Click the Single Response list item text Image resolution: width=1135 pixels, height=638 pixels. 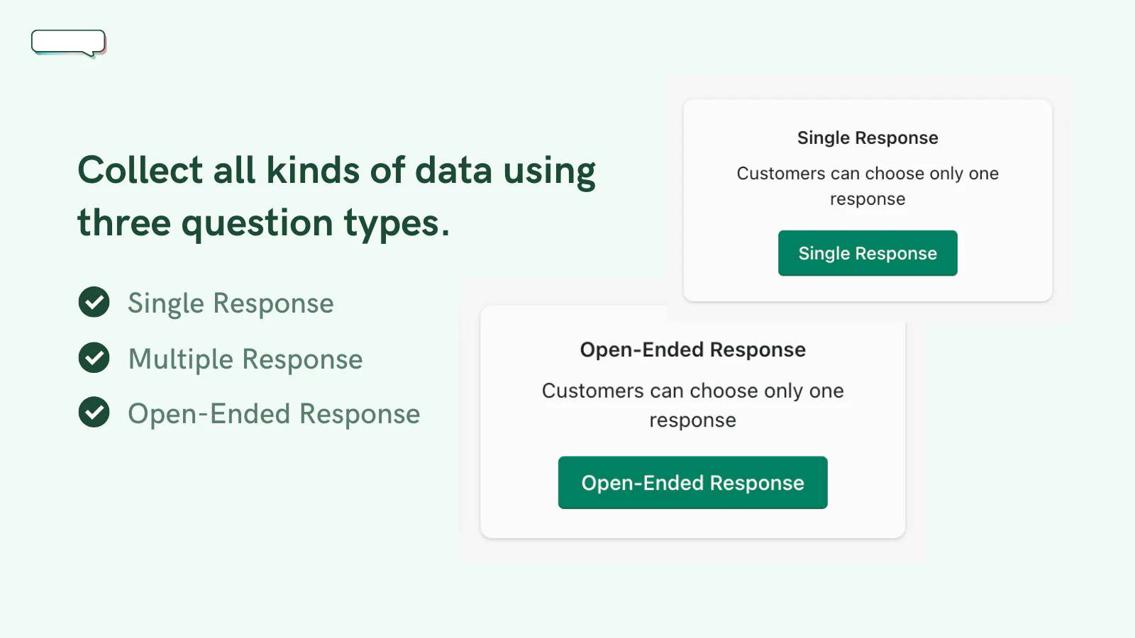click(x=231, y=303)
